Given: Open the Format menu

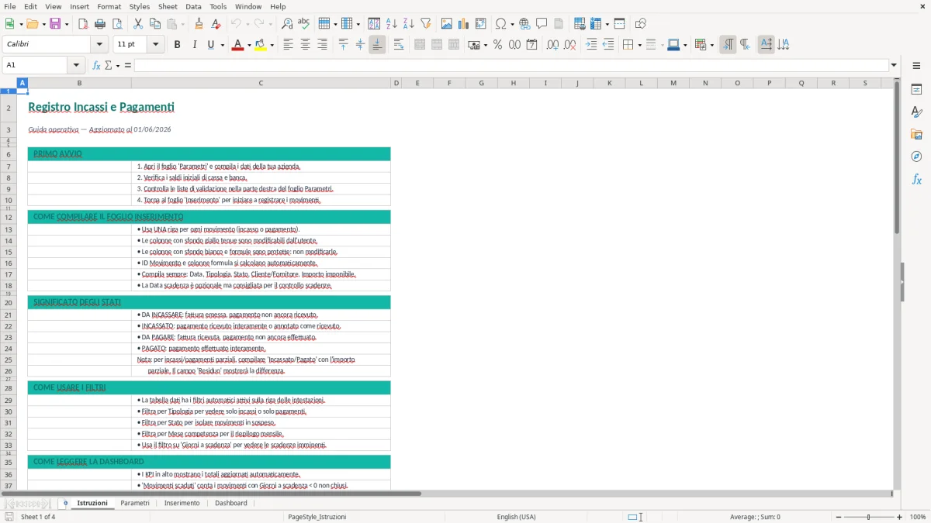Looking at the screenshot, I should [x=109, y=6].
